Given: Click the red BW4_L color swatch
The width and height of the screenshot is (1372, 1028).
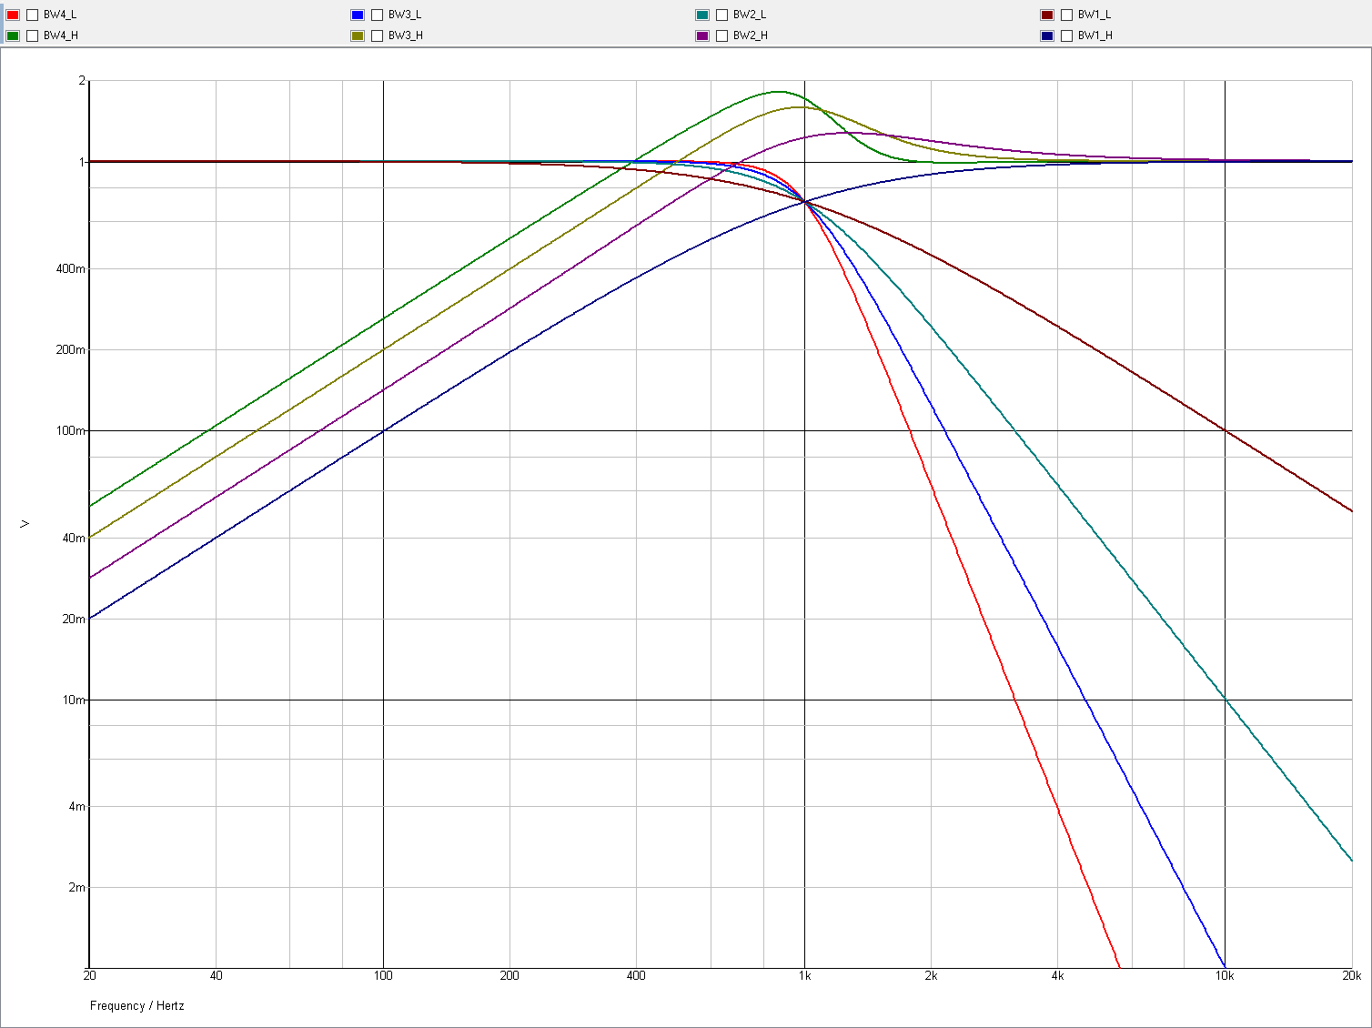Looking at the screenshot, I should tap(13, 15).
